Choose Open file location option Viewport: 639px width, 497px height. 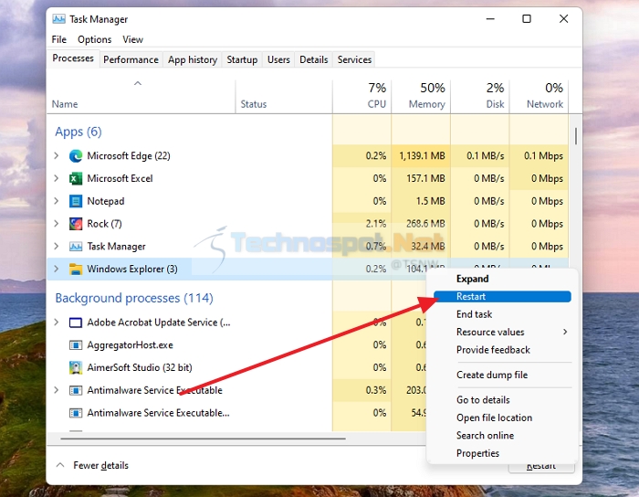tap(502, 418)
